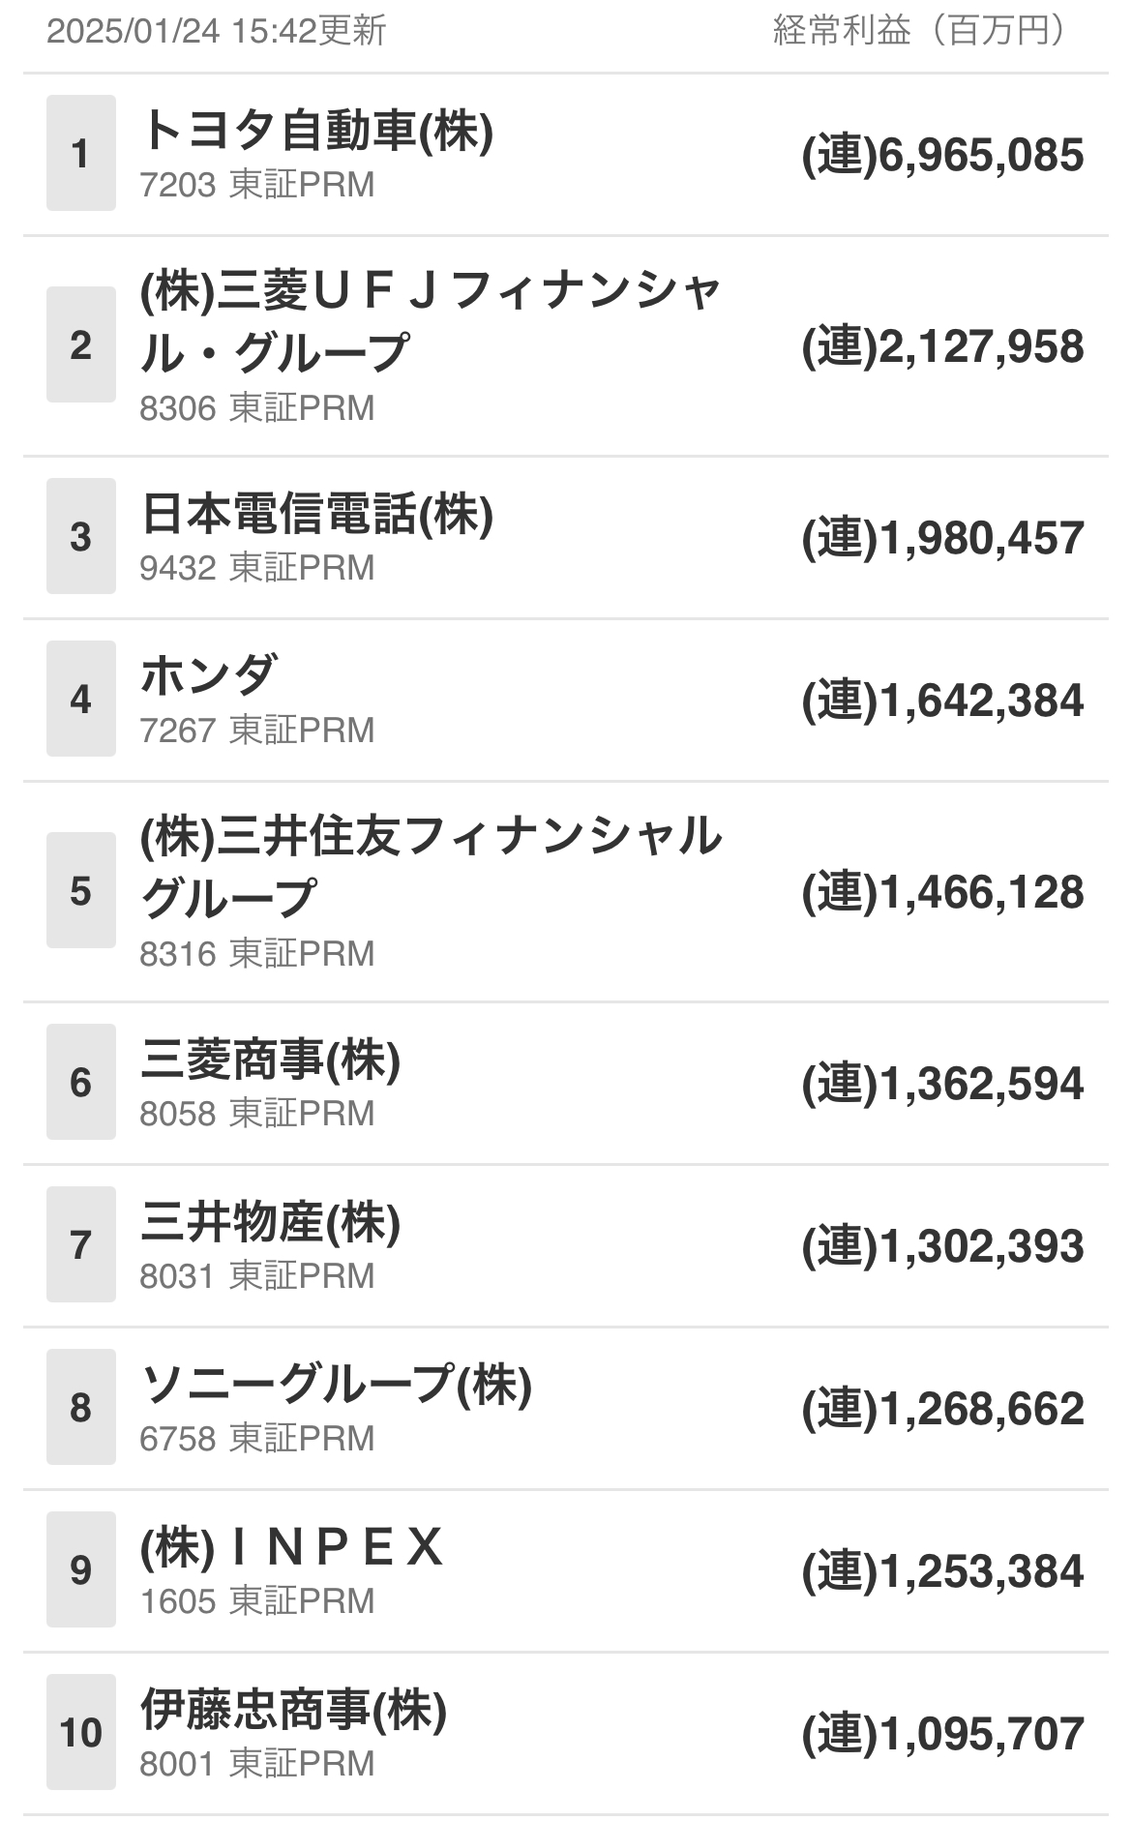Click the rank 5 number badge
This screenshot has width=1132, height=1821.
coord(81,891)
